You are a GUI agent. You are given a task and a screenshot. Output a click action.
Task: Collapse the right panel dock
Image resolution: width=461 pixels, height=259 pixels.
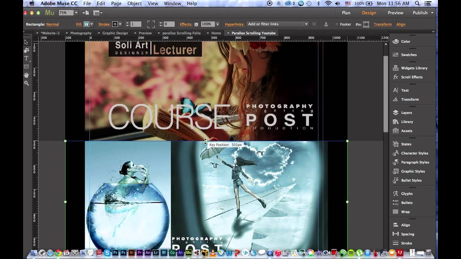[433, 32]
